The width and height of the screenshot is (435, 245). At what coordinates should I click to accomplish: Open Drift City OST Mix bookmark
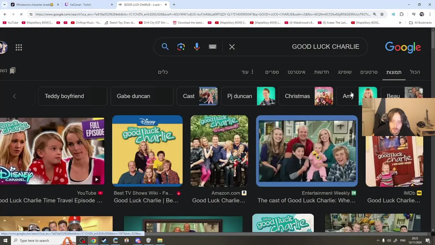click(154, 23)
